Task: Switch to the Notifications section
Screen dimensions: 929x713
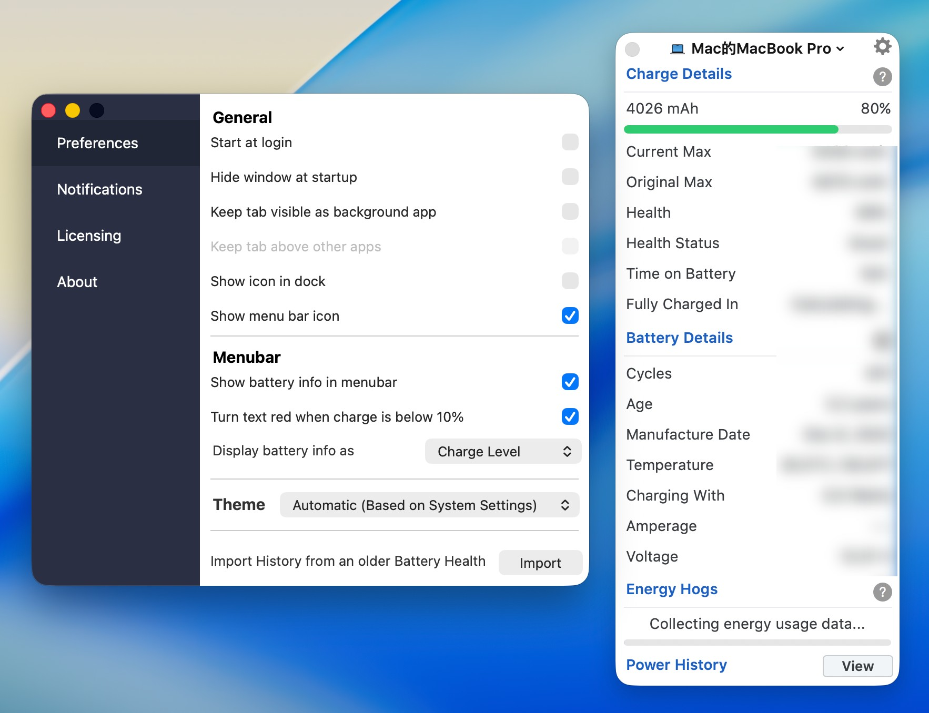Action: click(x=99, y=189)
